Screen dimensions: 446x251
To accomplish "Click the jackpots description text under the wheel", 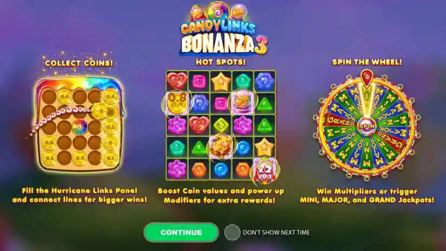I will pos(367,196).
